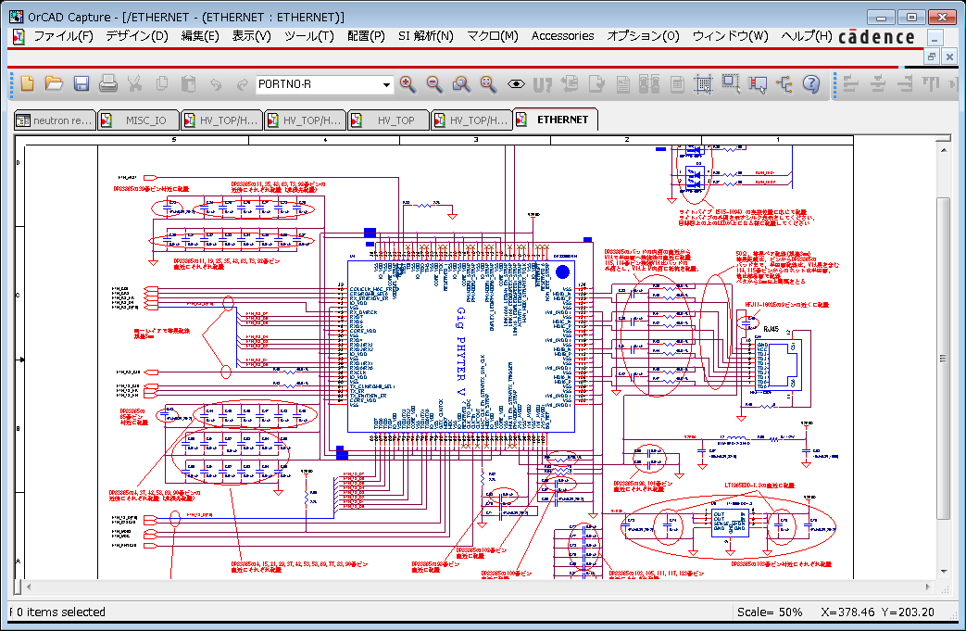Click the New document icon
Viewport: 966px width, 631px height.
(27, 83)
